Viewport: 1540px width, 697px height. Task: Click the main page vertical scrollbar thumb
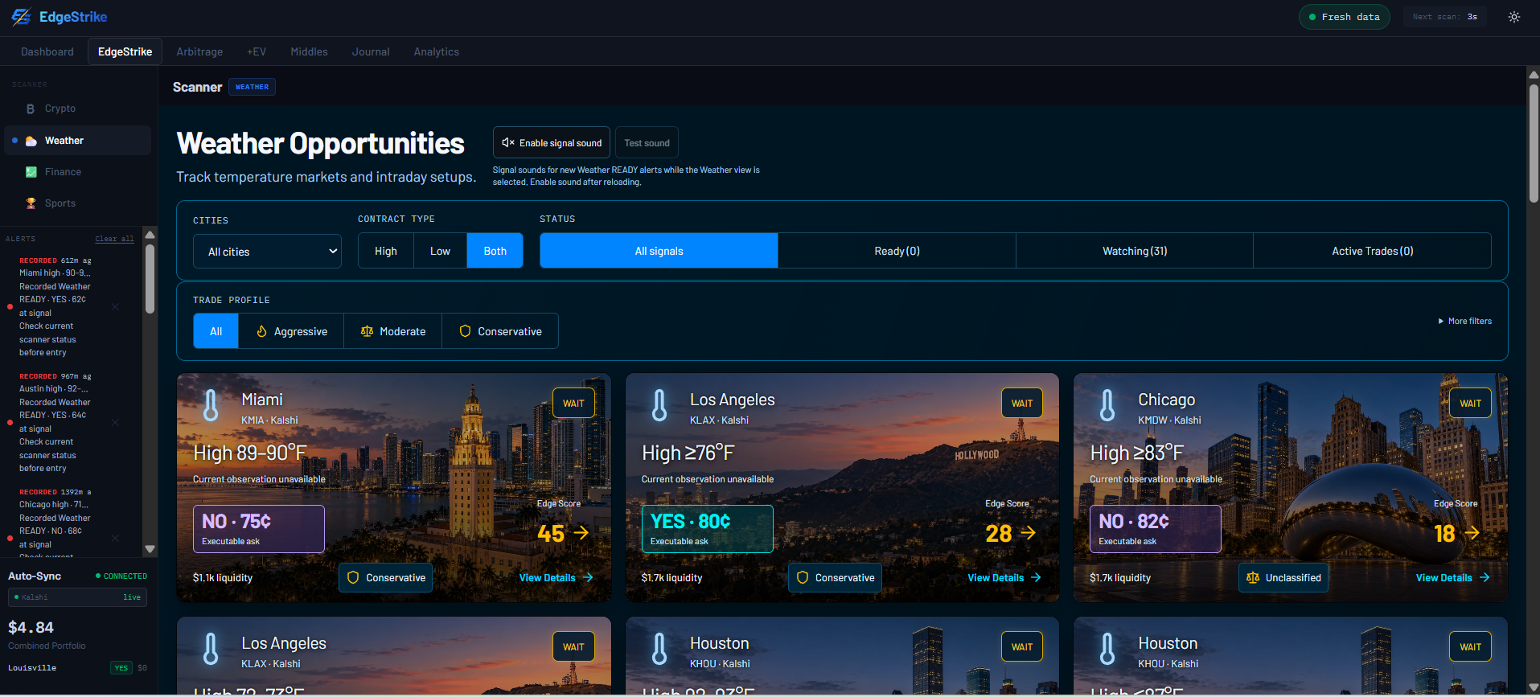pos(1534,142)
